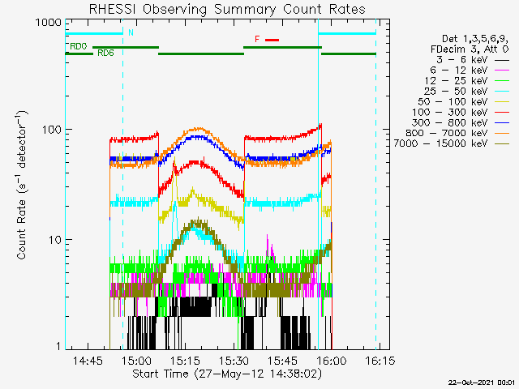Click the plot creation timestamp 22-Oct-2021 00:01
The width and height of the screenshot is (519, 389).
click(x=482, y=383)
